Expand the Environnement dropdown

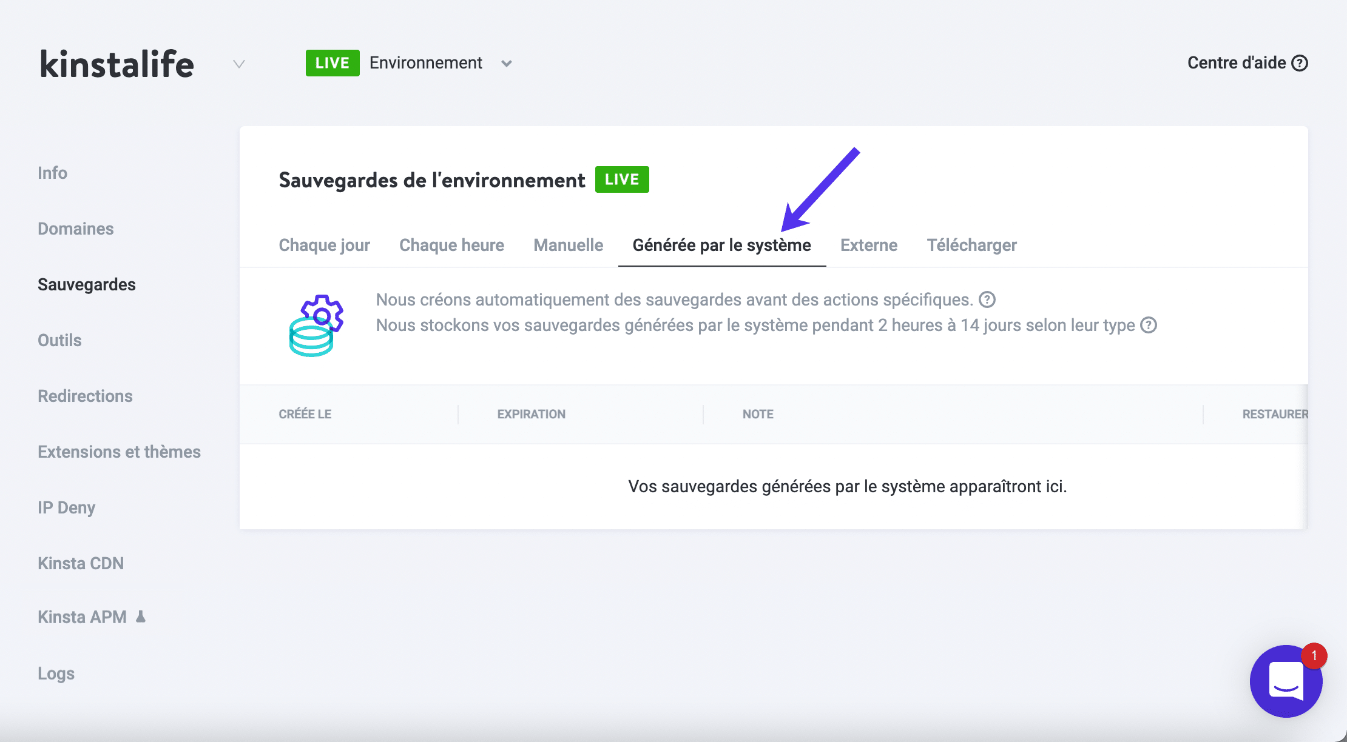(507, 63)
